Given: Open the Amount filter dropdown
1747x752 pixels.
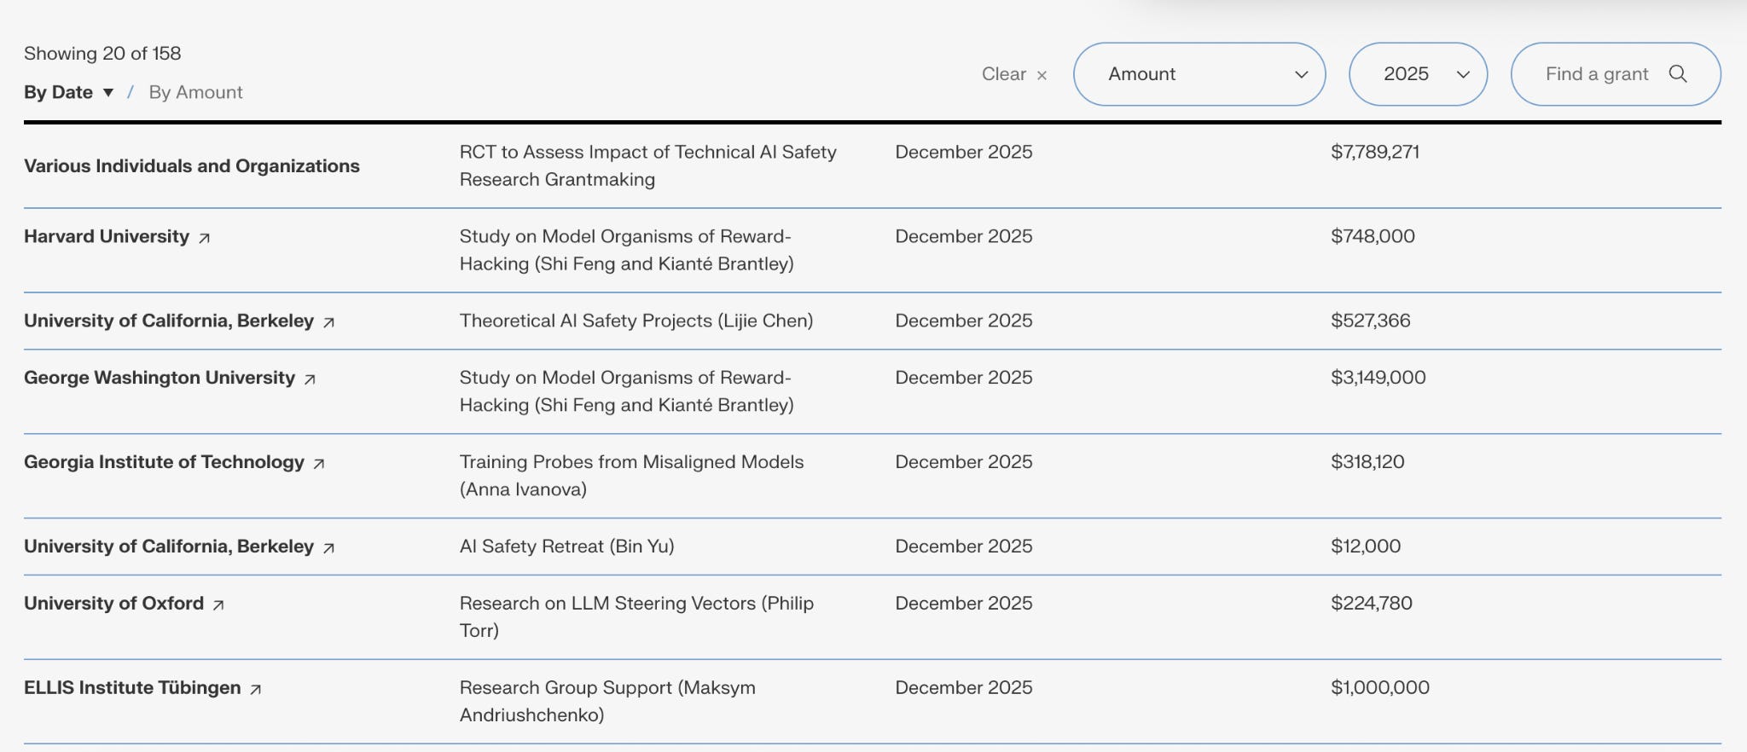Looking at the screenshot, I should pyautogui.click(x=1199, y=74).
